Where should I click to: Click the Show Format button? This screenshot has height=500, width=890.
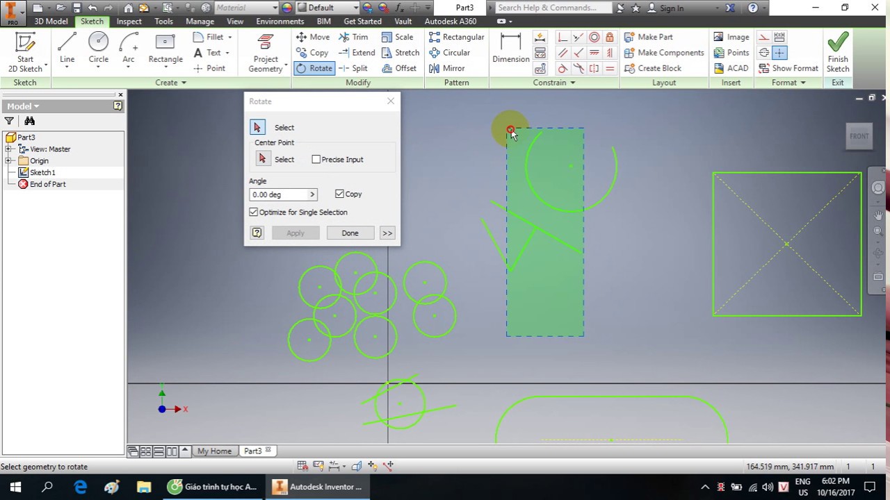click(788, 68)
